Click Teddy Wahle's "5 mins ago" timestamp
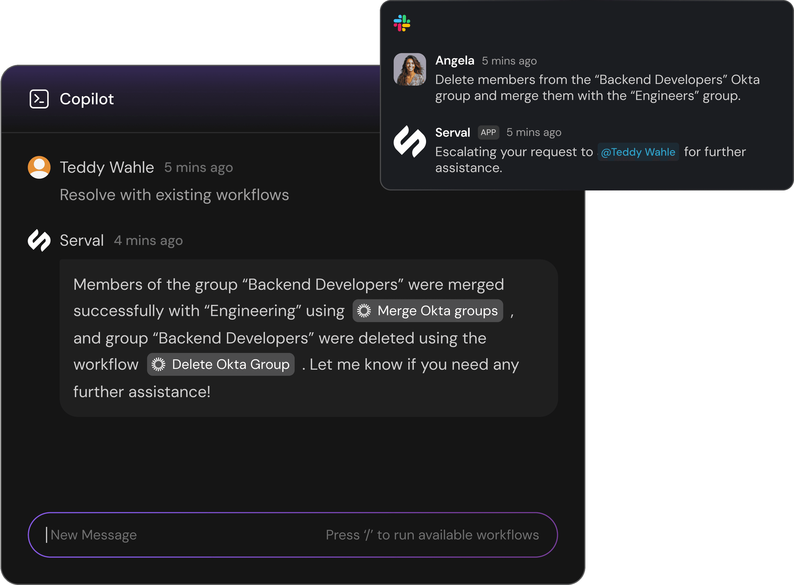794x585 pixels. (x=198, y=168)
